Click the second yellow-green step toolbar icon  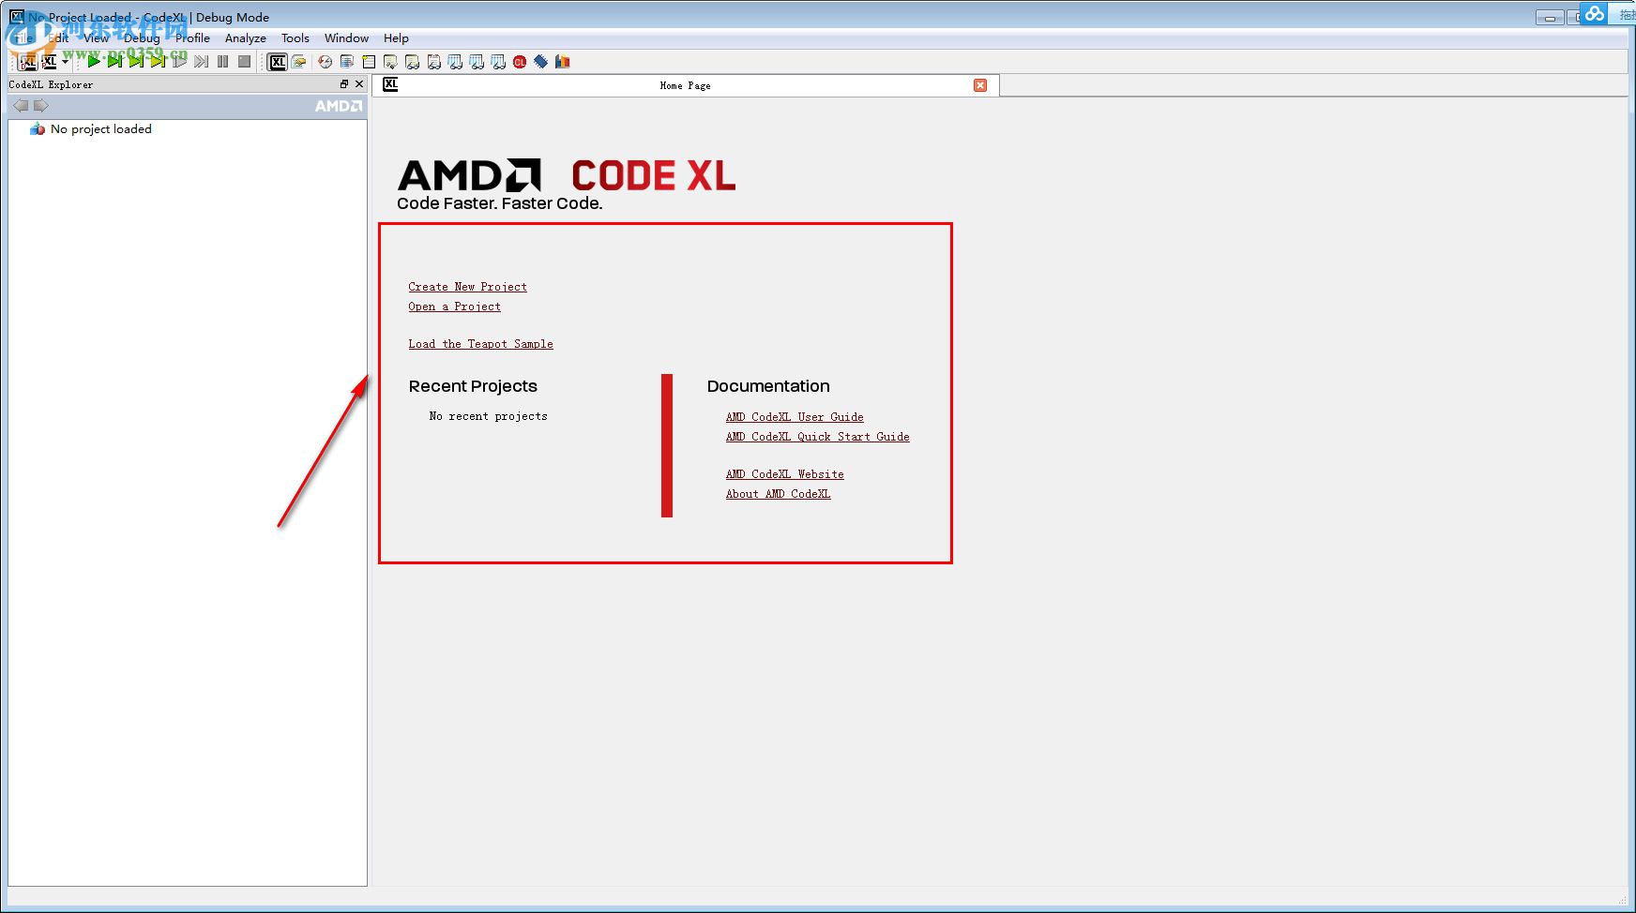point(136,62)
